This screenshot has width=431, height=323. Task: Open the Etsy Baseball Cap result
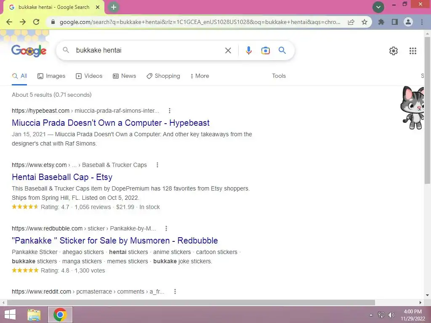[x=62, y=177]
